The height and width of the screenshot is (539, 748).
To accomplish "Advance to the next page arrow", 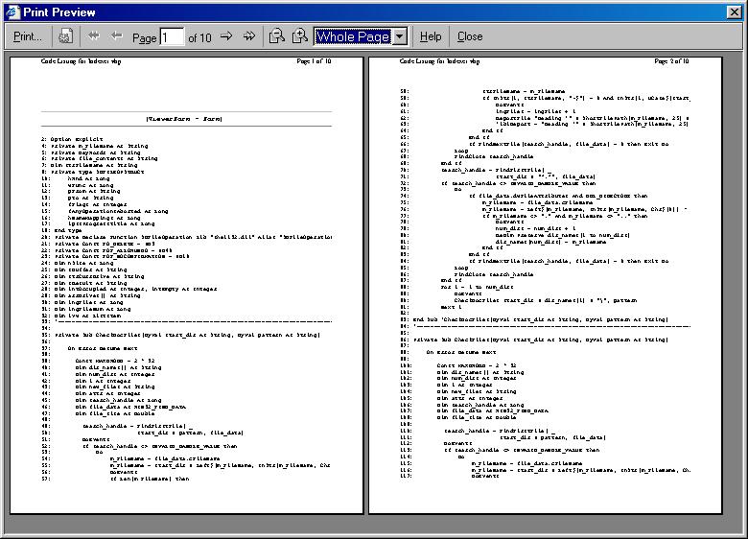I will click(226, 36).
